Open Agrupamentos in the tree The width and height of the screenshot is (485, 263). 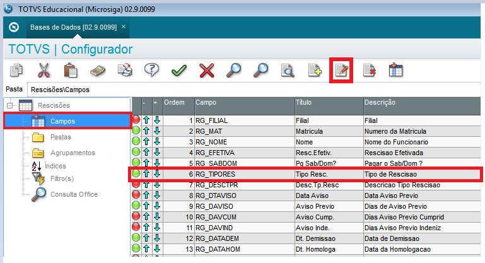(x=73, y=153)
